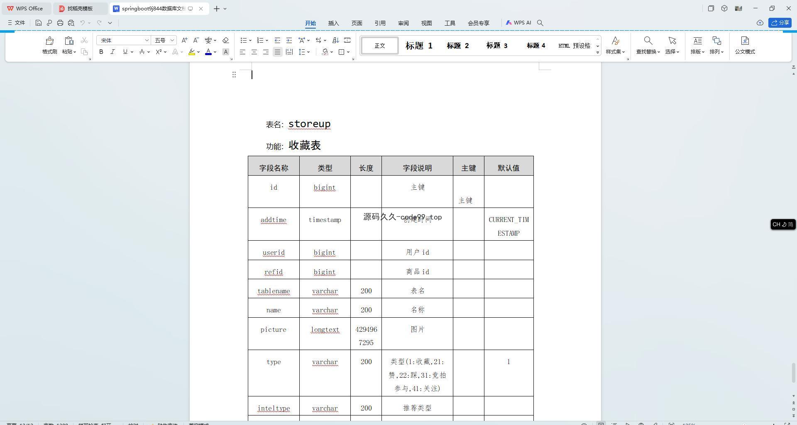Screen dimensions: 797x425
Task: Click the export to PDF icon
Action: coord(49,23)
